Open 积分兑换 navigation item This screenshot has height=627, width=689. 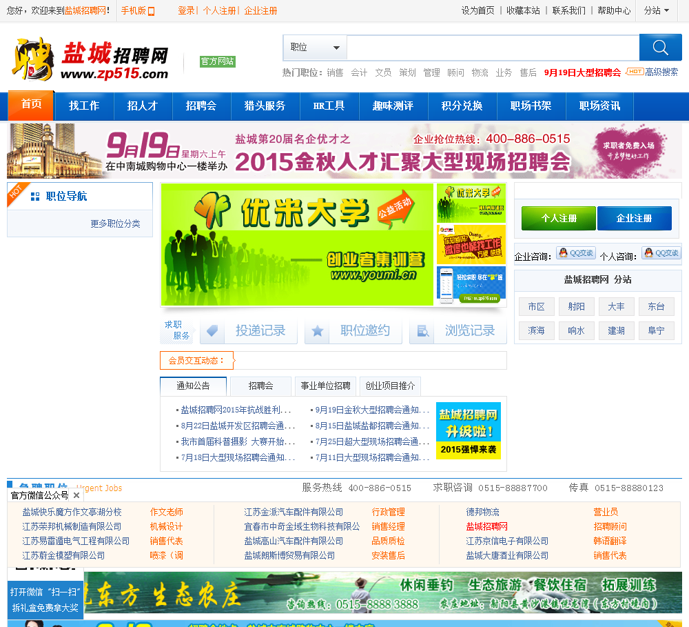[462, 106]
